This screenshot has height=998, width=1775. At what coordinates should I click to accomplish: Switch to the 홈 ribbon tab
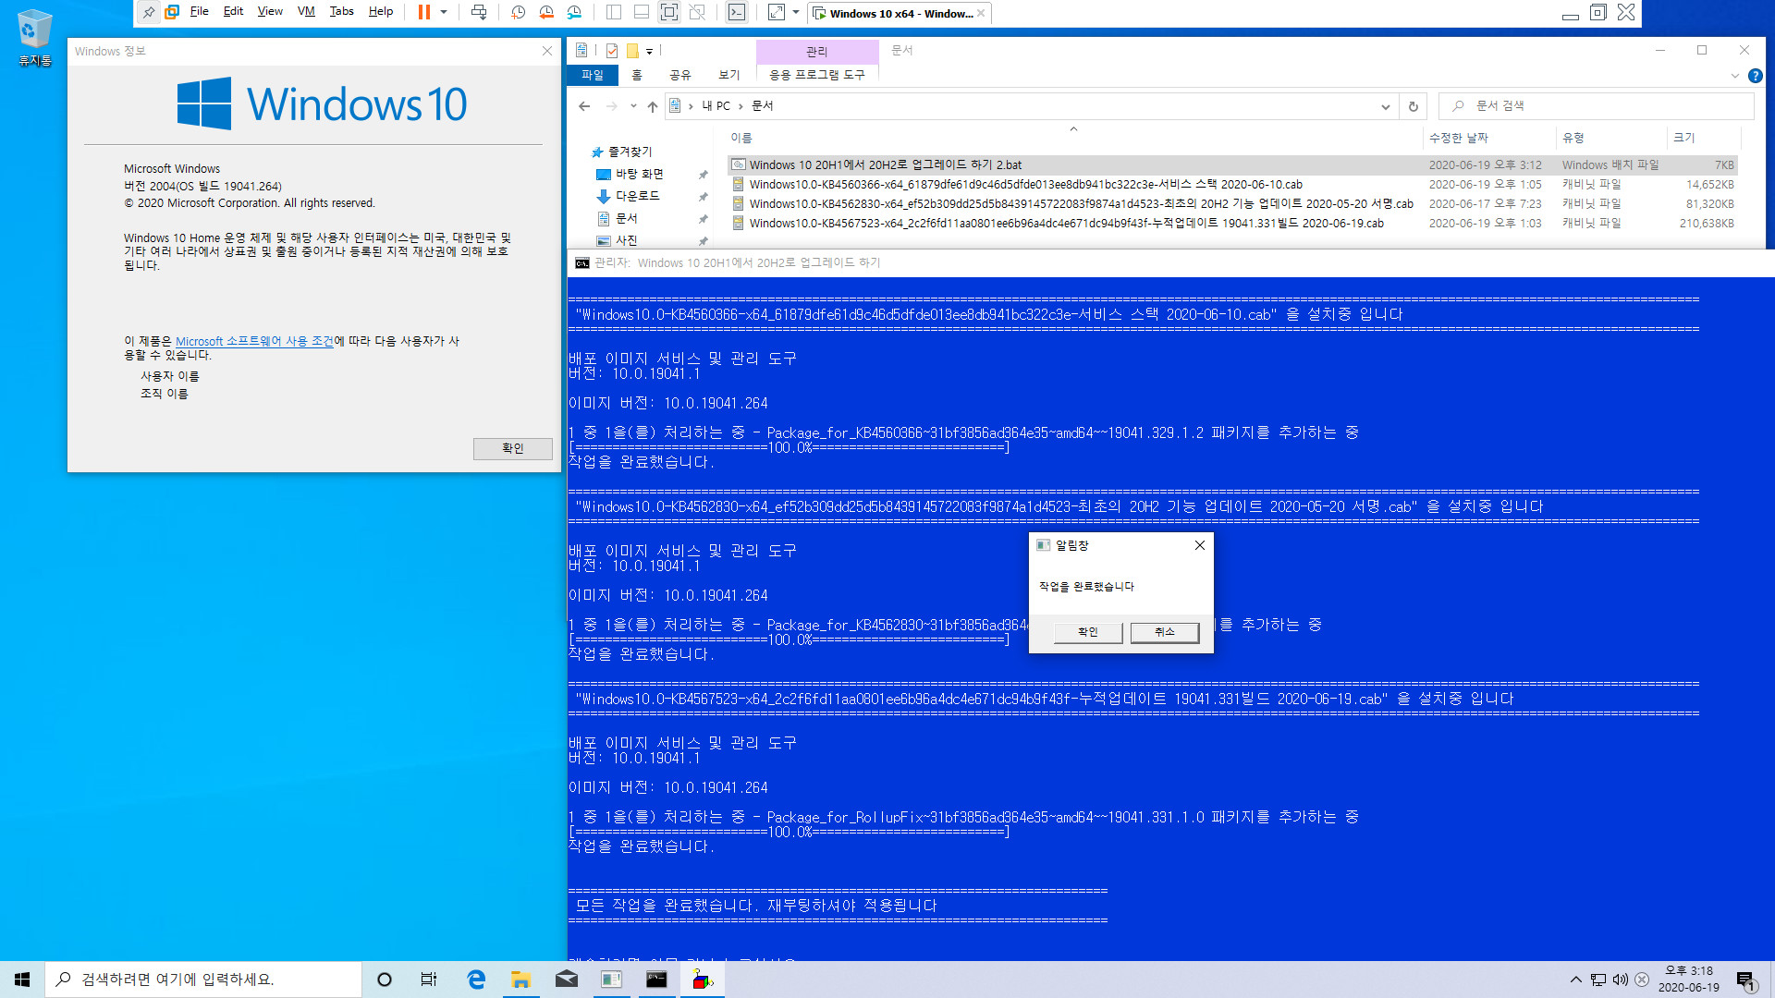tap(637, 75)
